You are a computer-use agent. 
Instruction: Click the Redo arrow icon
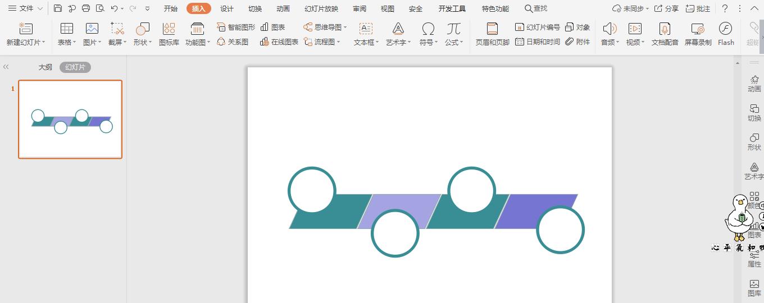click(133, 8)
